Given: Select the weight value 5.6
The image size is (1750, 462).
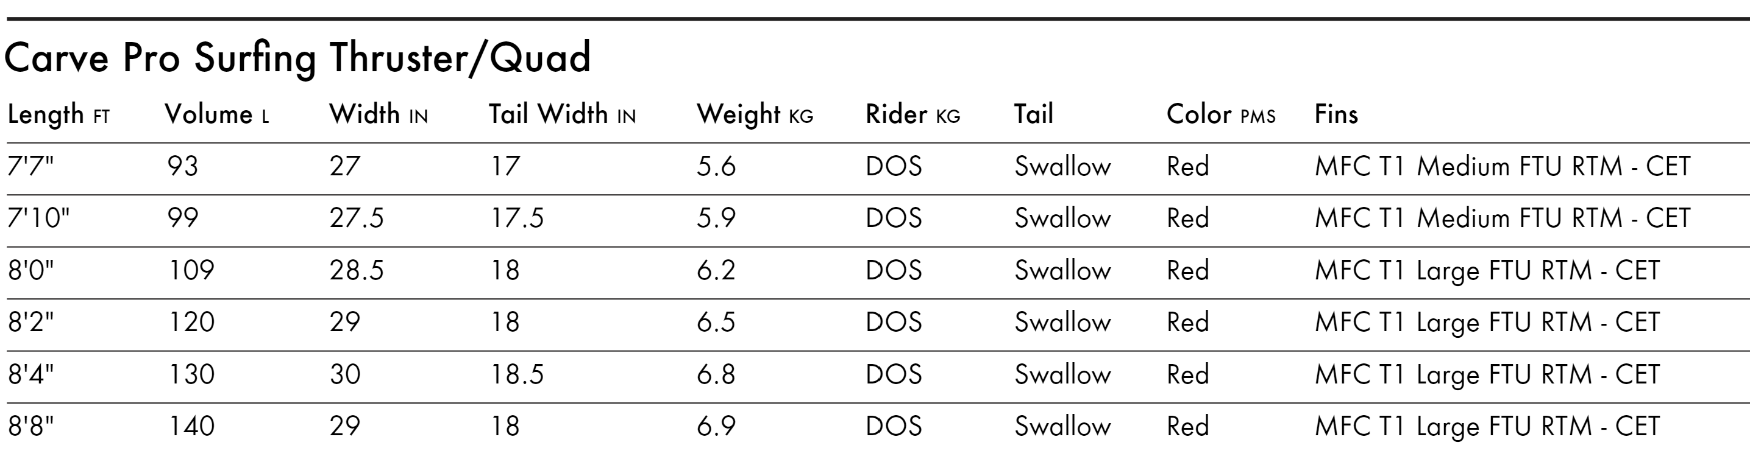Looking at the screenshot, I should pyautogui.click(x=716, y=166).
